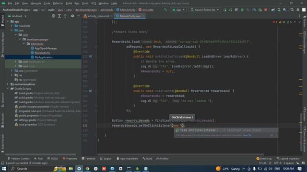This screenshot has width=307, height=172.
Task: Open the Terminal tool window
Action: coord(88,159)
